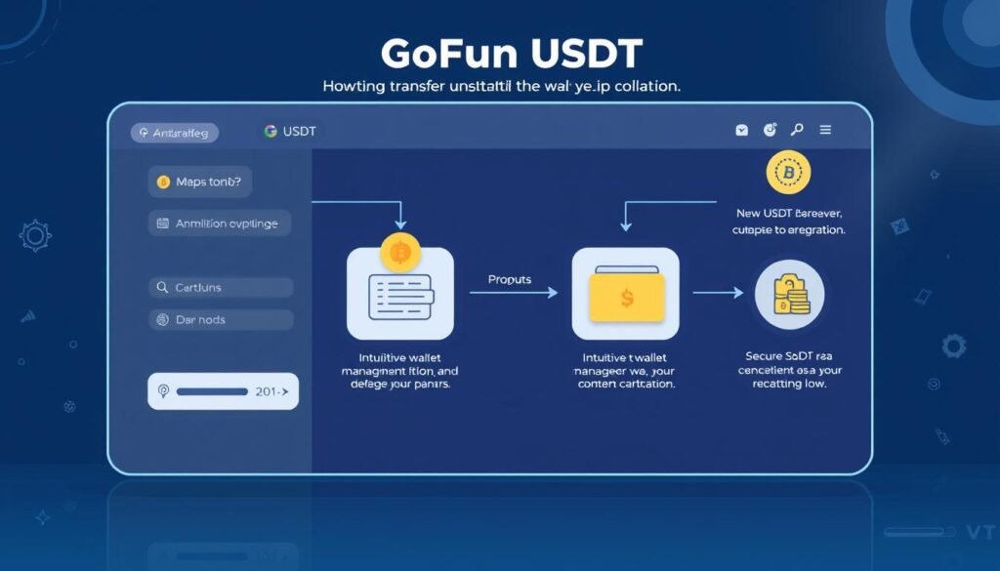Click the New USDT text link
Screen dimensions: 1000x571
(789, 212)
